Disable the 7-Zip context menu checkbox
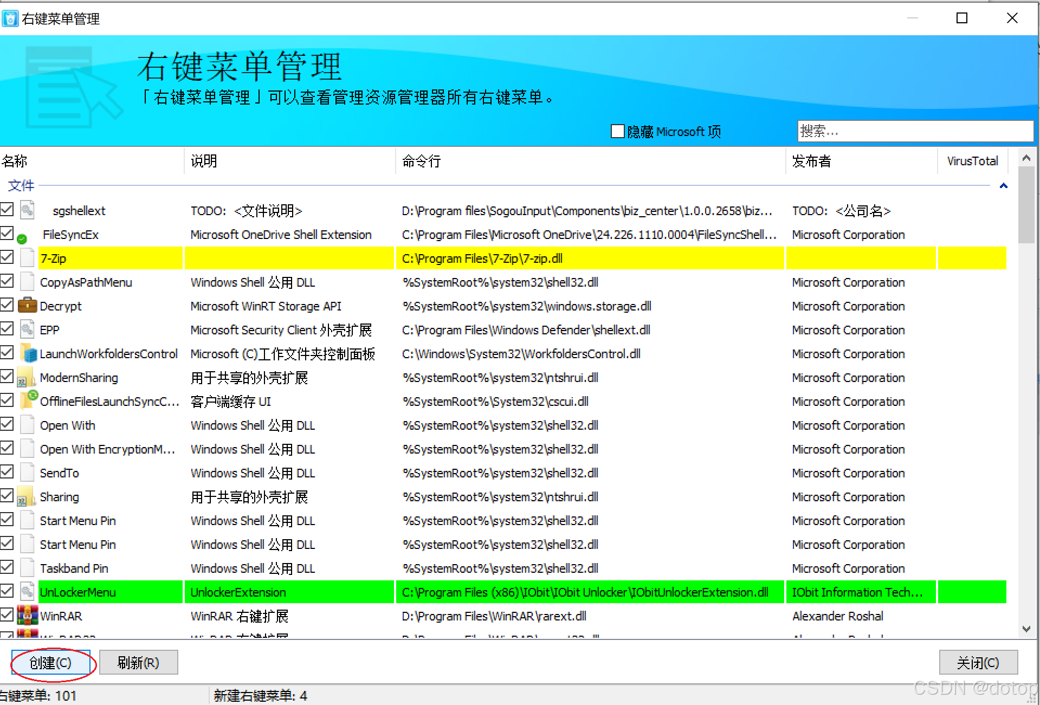The height and width of the screenshot is (705, 1040). pyautogui.click(x=7, y=257)
